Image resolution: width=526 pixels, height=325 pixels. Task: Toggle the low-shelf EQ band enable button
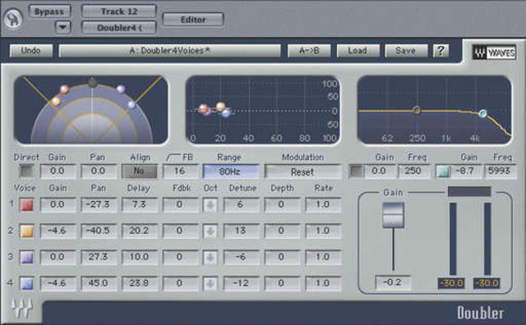[x=356, y=172]
